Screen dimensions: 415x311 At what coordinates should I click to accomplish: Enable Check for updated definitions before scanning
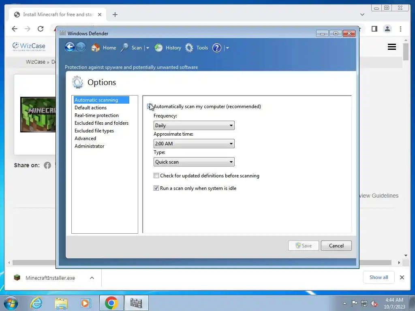156,176
